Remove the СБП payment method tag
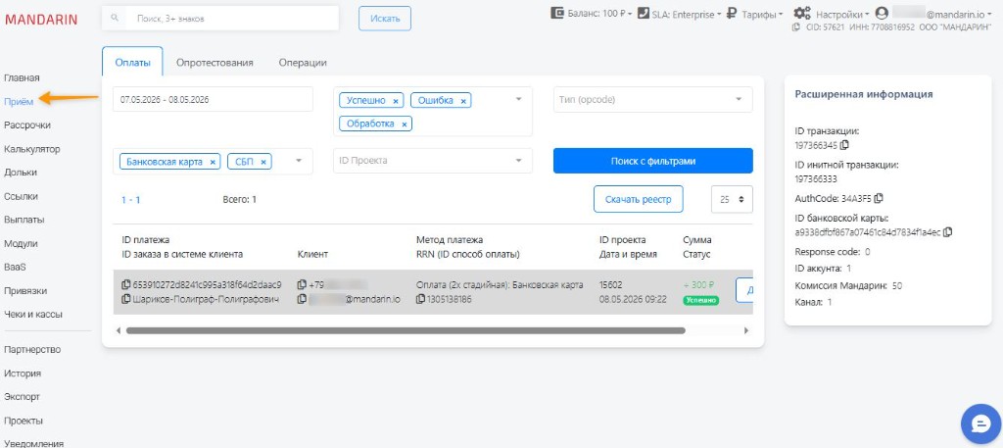1003x448 pixels. coord(263,162)
